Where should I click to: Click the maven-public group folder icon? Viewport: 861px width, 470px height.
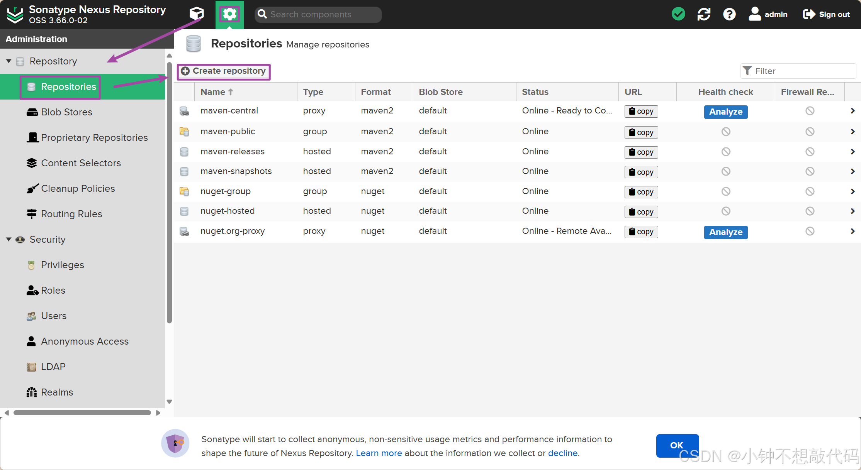(x=184, y=132)
